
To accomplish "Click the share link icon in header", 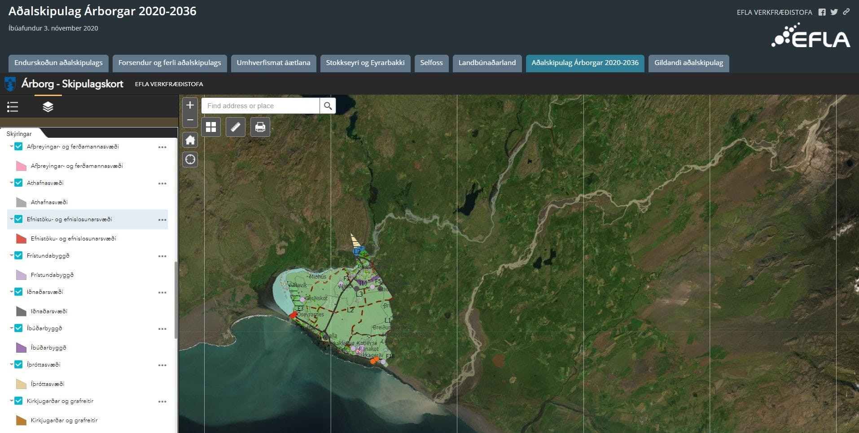I will 846,12.
